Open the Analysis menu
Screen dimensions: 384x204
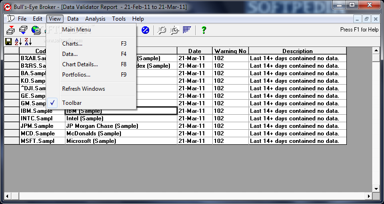pos(95,19)
